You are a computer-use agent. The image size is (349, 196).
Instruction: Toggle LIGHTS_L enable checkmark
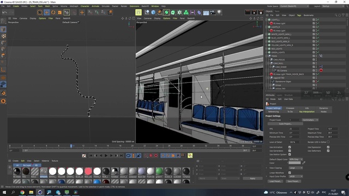coord(318,20)
